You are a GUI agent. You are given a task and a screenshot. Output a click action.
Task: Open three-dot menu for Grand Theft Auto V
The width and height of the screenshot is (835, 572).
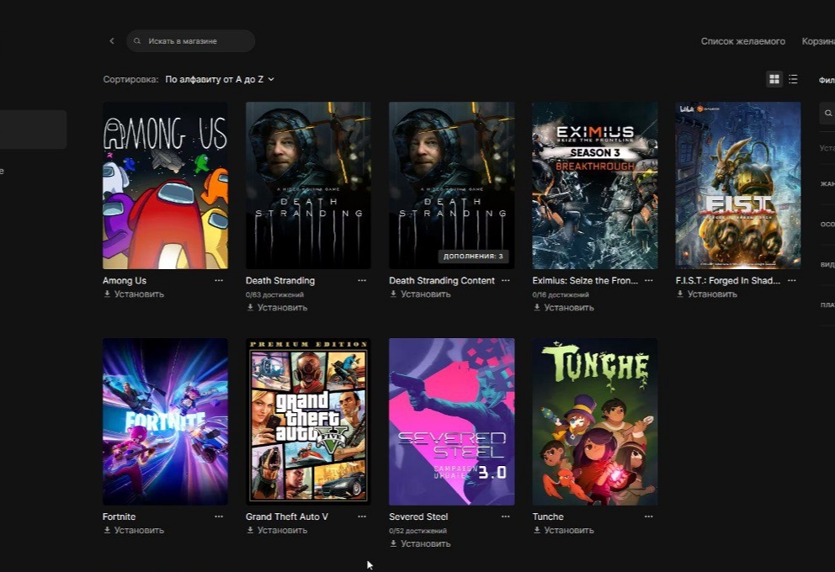[362, 516]
